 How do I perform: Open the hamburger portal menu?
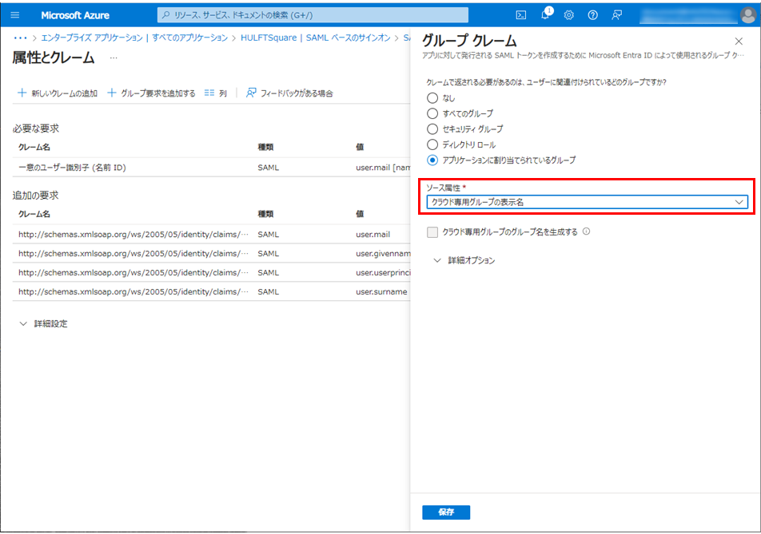coord(14,15)
